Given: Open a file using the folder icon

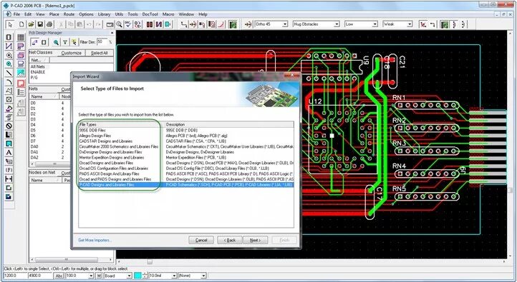Looking at the screenshot, I should (31, 24).
